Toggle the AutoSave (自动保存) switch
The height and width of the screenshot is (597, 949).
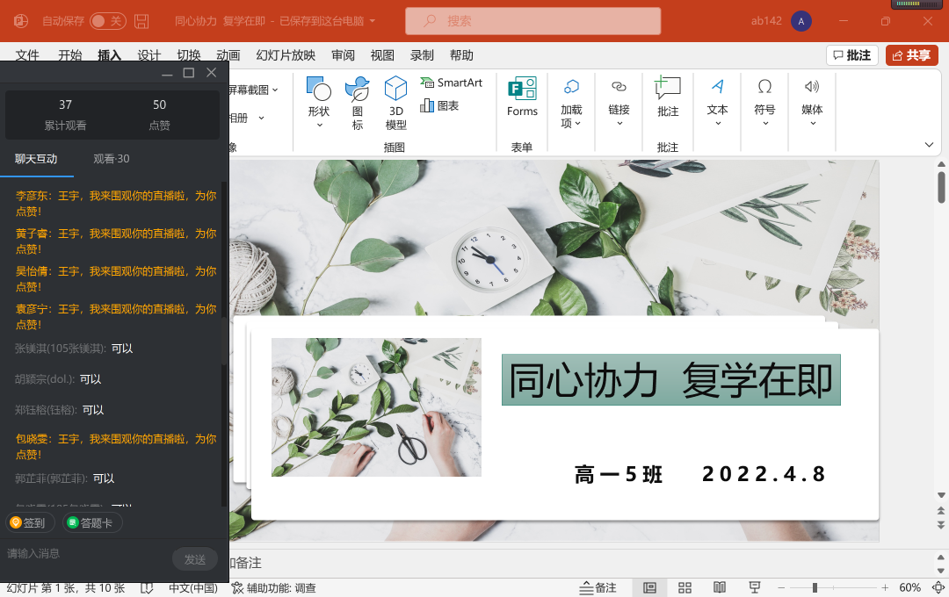coord(107,21)
